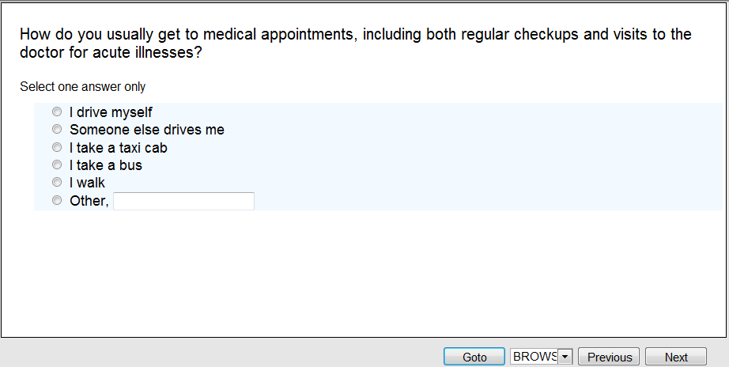This screenshot has width=729, height=367.
Task: Click the "Other," label text
Action: coord(89,201)
